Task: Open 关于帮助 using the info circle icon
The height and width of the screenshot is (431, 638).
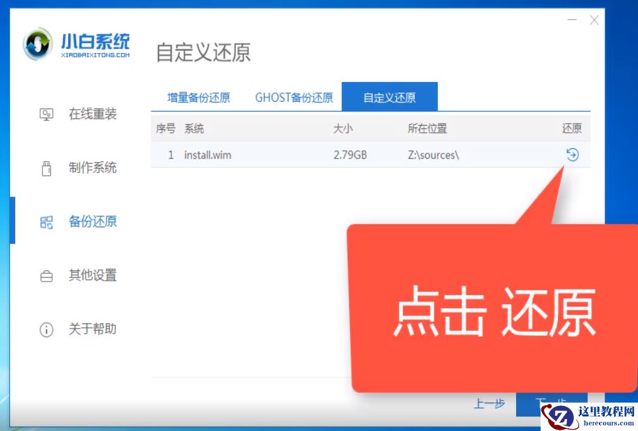Action: coord(46,329)
